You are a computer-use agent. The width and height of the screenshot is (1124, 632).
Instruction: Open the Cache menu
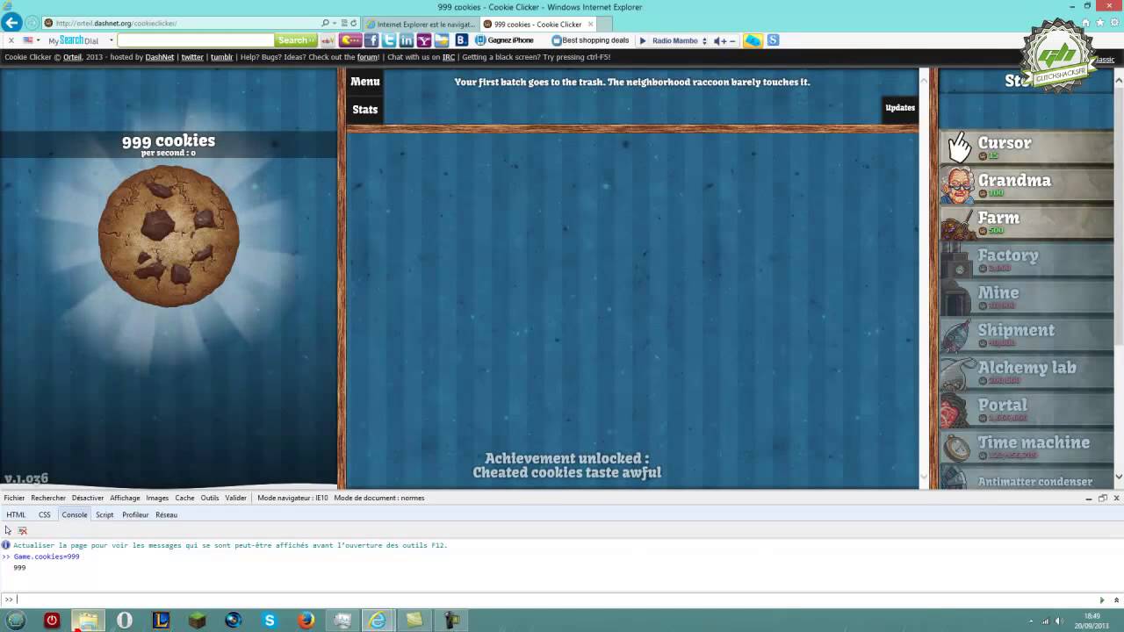pos(184,498)
